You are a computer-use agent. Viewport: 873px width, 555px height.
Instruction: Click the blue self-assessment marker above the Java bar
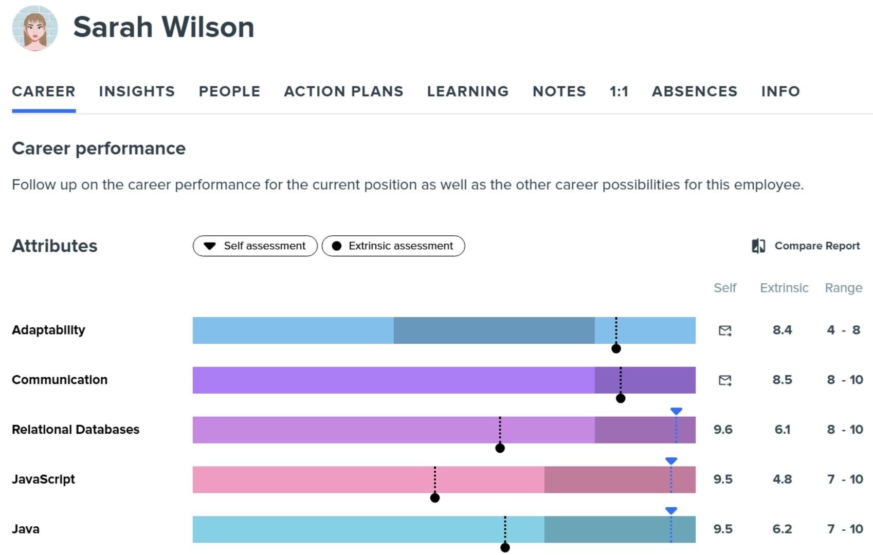coord(671,511)
